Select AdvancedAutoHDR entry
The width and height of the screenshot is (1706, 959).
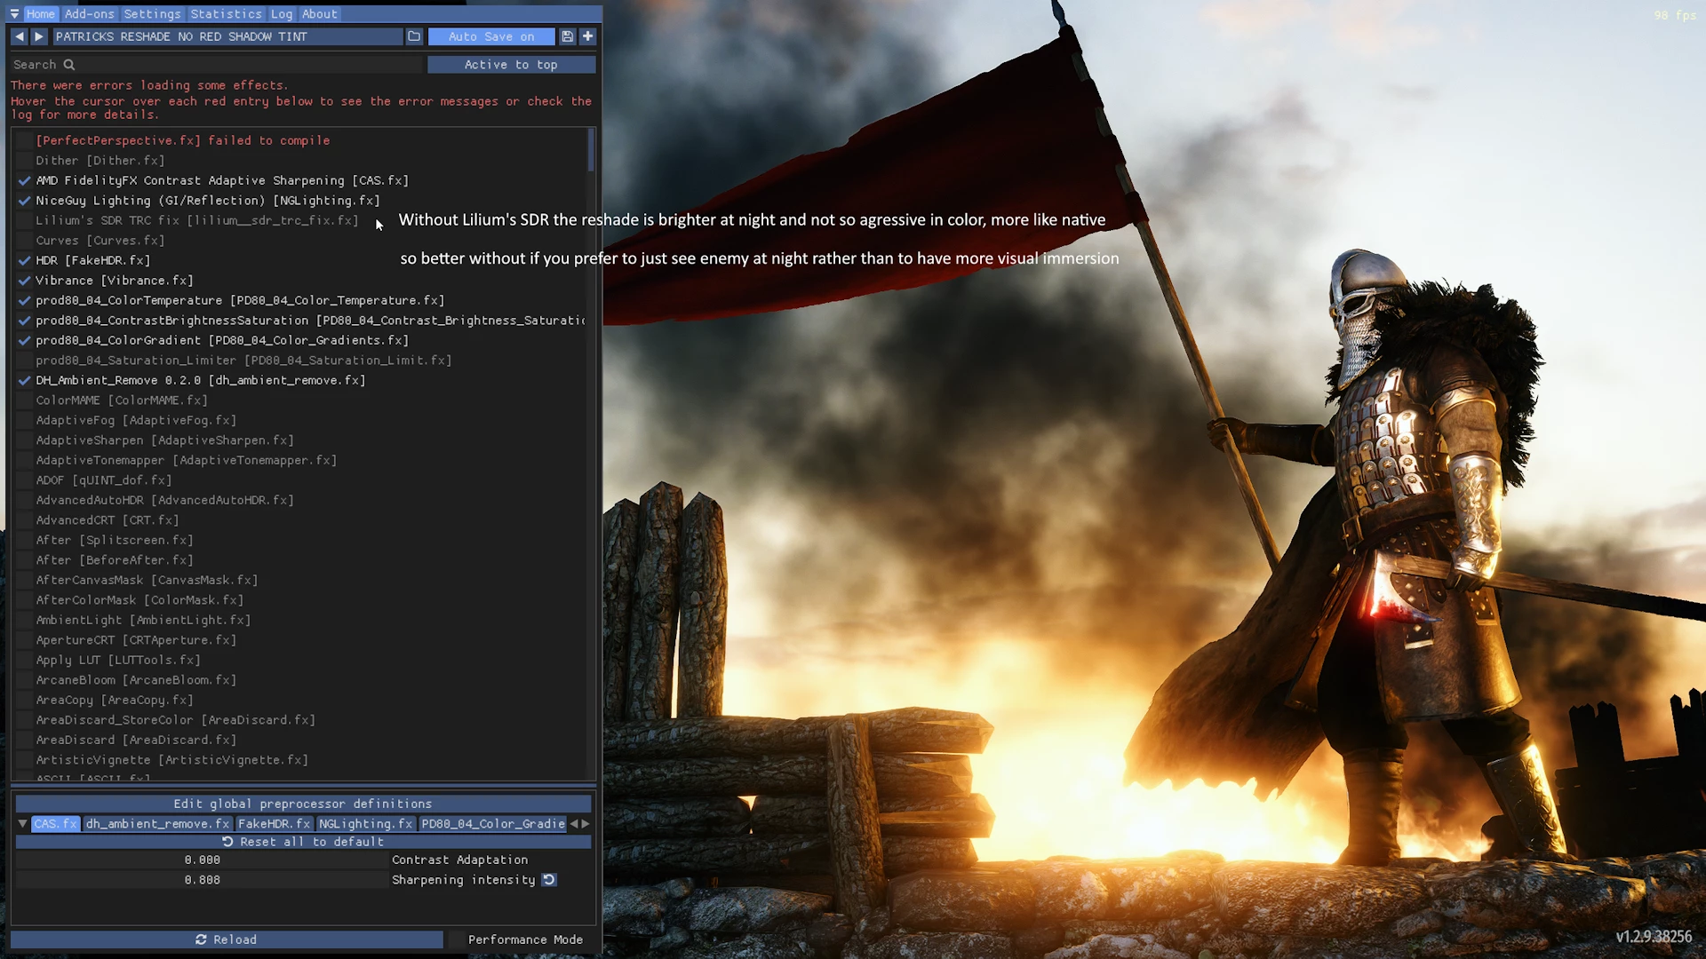164,500
